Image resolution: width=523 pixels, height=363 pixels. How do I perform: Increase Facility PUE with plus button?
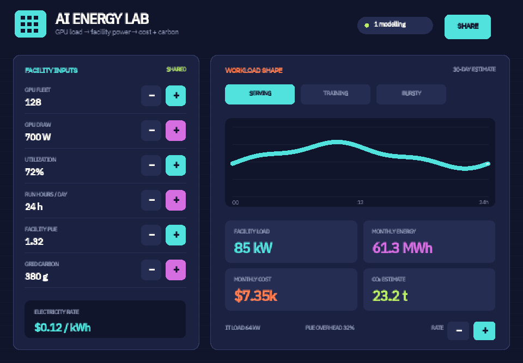176,235
